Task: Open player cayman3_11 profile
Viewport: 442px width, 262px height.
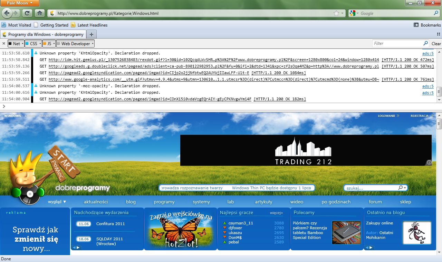Action: [241, 223]
